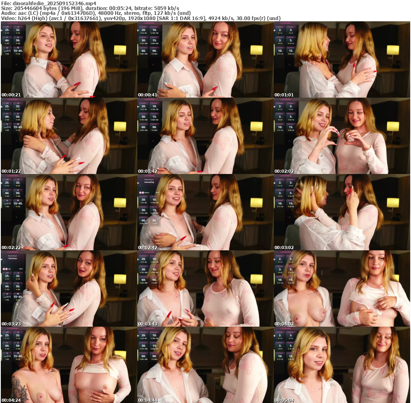The image size is (411, 403).
Task: Click the 'Size: 205446604 bytes' info line
Action: coord(90,8)
